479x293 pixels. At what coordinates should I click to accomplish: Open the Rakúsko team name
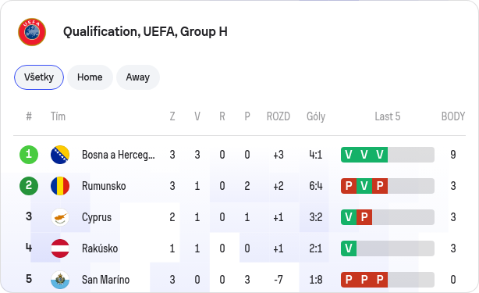(x=100, y=248)
